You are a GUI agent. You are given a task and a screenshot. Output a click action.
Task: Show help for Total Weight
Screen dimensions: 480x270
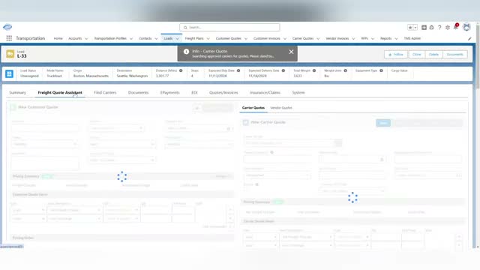pyautogui.click(x=314, y=70)
